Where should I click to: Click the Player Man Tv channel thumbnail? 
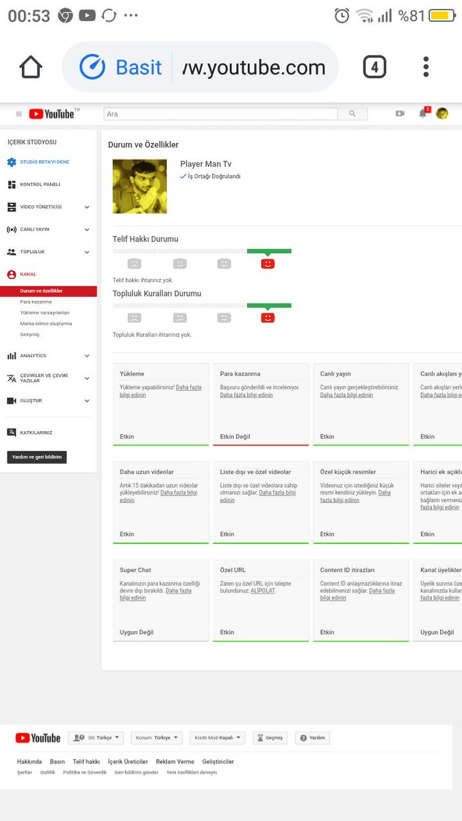point(140,186)
